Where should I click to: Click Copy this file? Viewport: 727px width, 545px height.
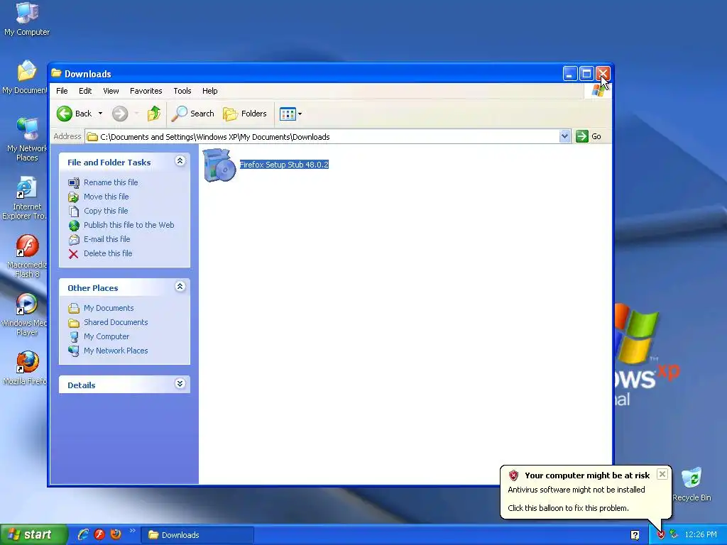coord(106,211)
